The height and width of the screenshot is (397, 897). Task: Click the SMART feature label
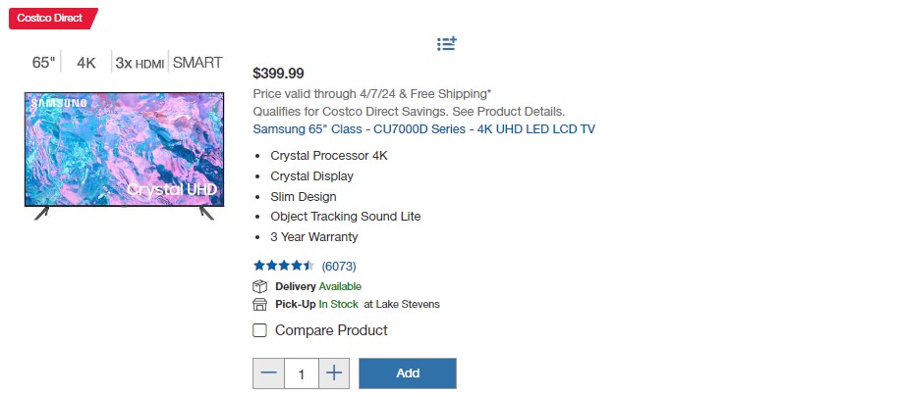197,63
